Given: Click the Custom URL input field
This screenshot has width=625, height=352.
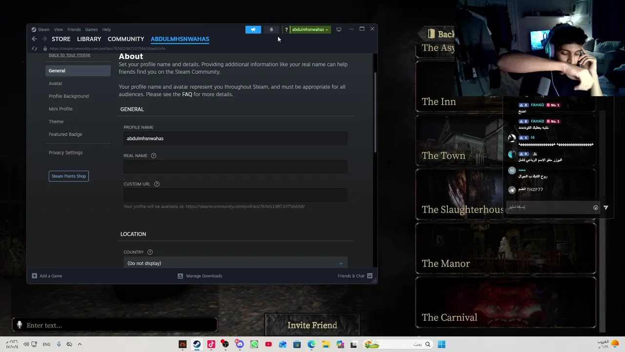Looking at the screenshot, I should pos(235,195).
